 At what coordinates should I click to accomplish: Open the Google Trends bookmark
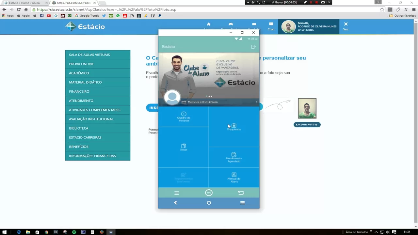click(x=87, y=16)
